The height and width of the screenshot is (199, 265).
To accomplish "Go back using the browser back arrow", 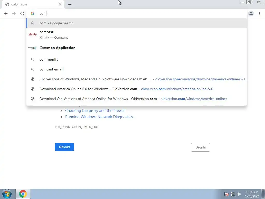I will pos(6,13).
